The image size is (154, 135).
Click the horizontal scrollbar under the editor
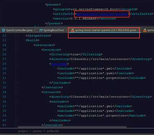[x=72, y=127]
